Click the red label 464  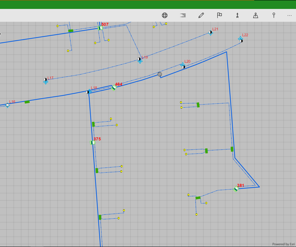118,84
